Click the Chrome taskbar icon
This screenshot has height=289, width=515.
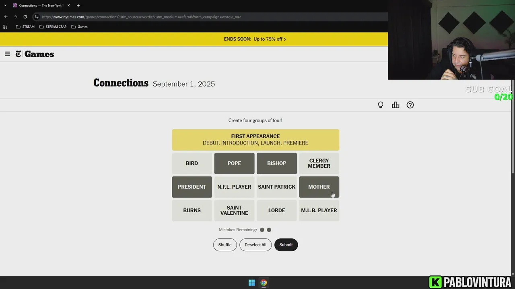pos(264,283)
